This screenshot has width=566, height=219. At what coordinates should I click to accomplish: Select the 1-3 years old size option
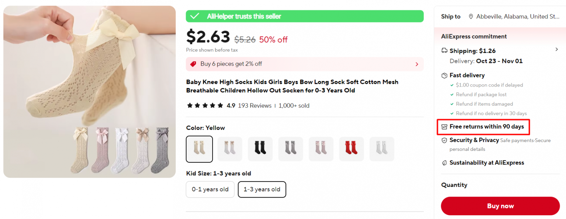coord(262,189)
